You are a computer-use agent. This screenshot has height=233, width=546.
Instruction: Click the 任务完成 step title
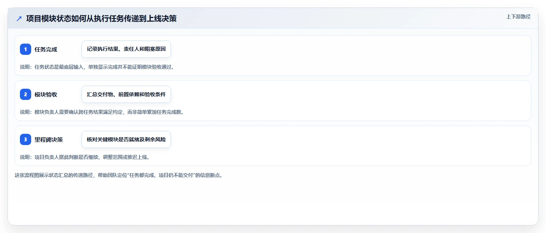pyautogui.click(x=46, y=49)
